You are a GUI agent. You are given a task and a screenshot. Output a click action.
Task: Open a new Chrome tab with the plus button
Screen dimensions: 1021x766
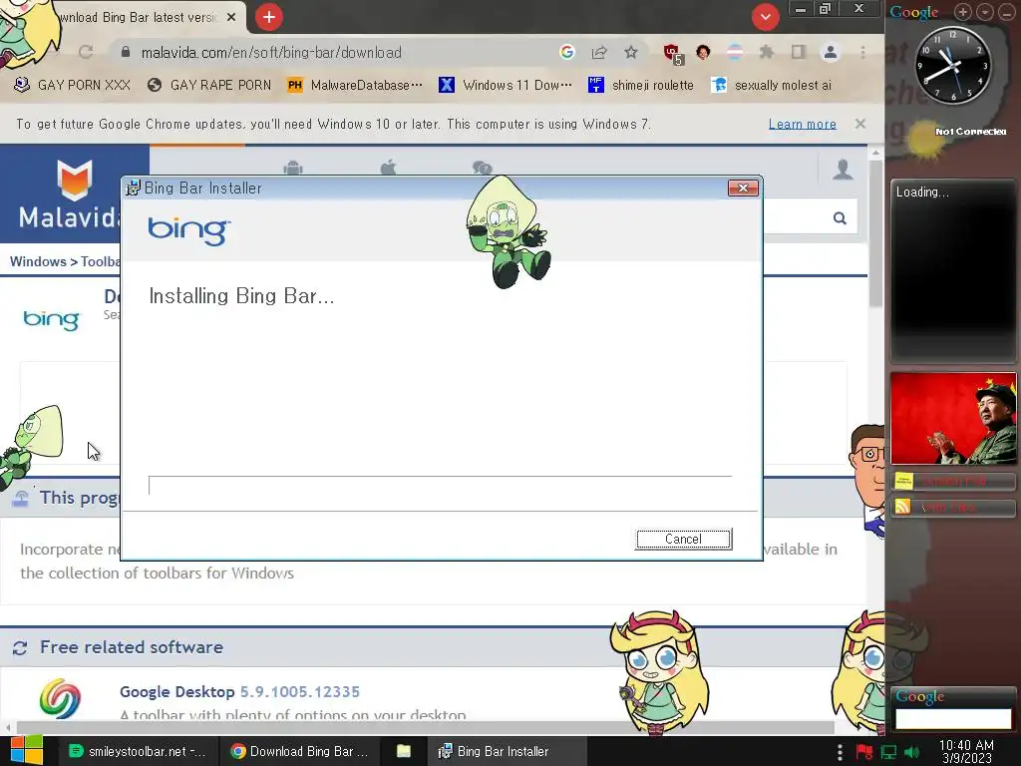pos(269,18)
